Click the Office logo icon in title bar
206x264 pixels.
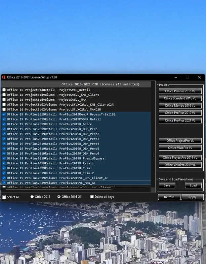coord(4,77)
